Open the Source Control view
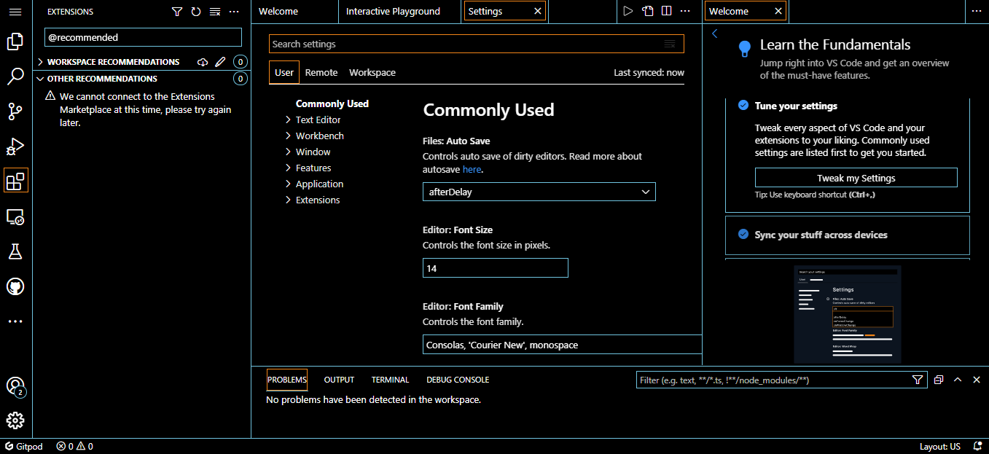989x454 pixels. pyautogui.click(x=15, y=111)
